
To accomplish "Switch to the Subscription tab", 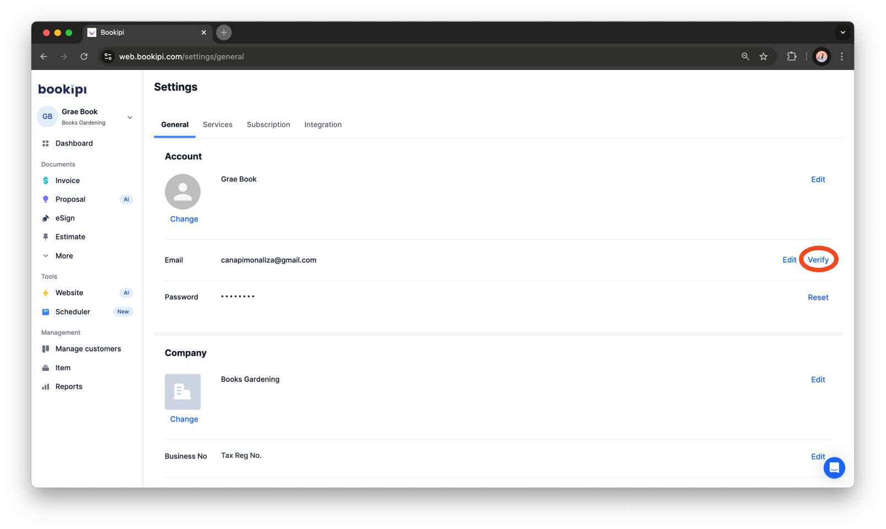I will [x=268, y=125].
